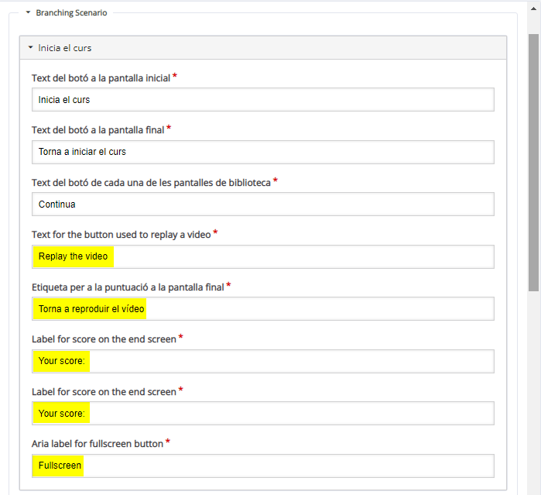Click the label Text del botó a la pantalla inicial

(101, 78)
